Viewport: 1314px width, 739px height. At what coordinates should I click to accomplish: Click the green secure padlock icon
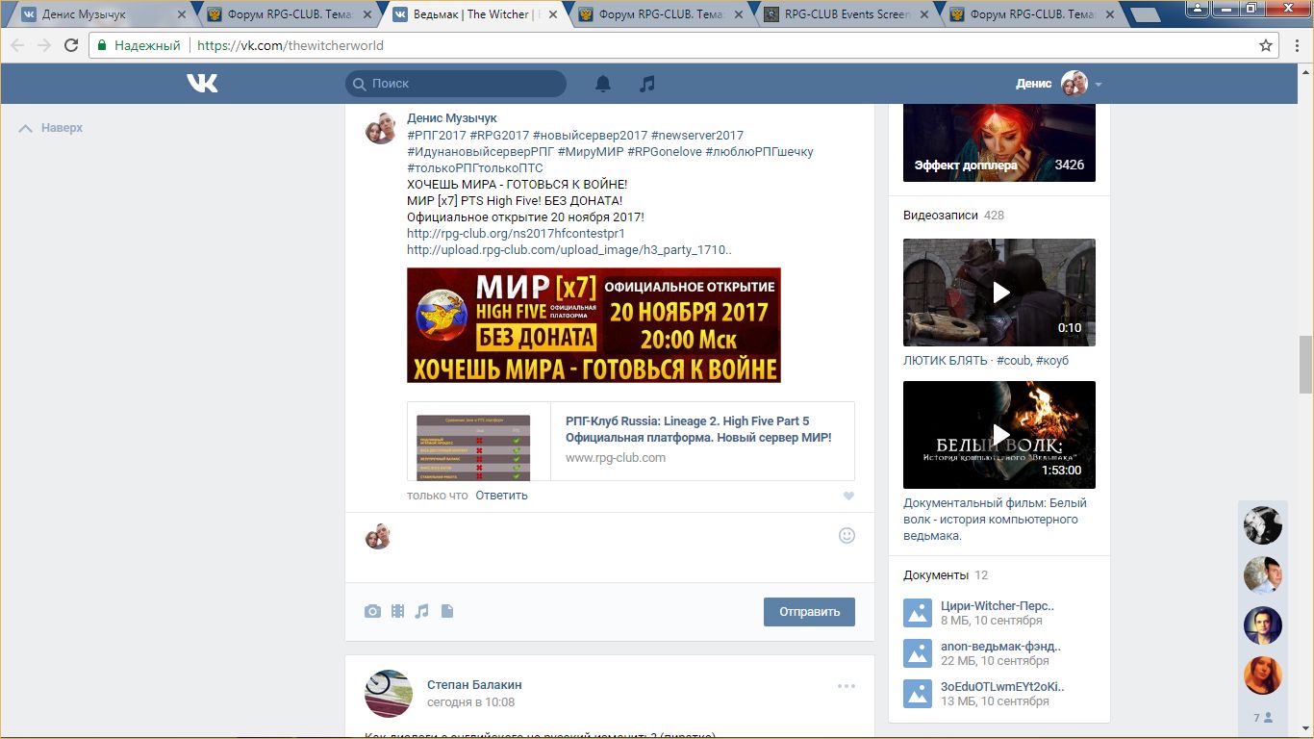pos(103,45)
